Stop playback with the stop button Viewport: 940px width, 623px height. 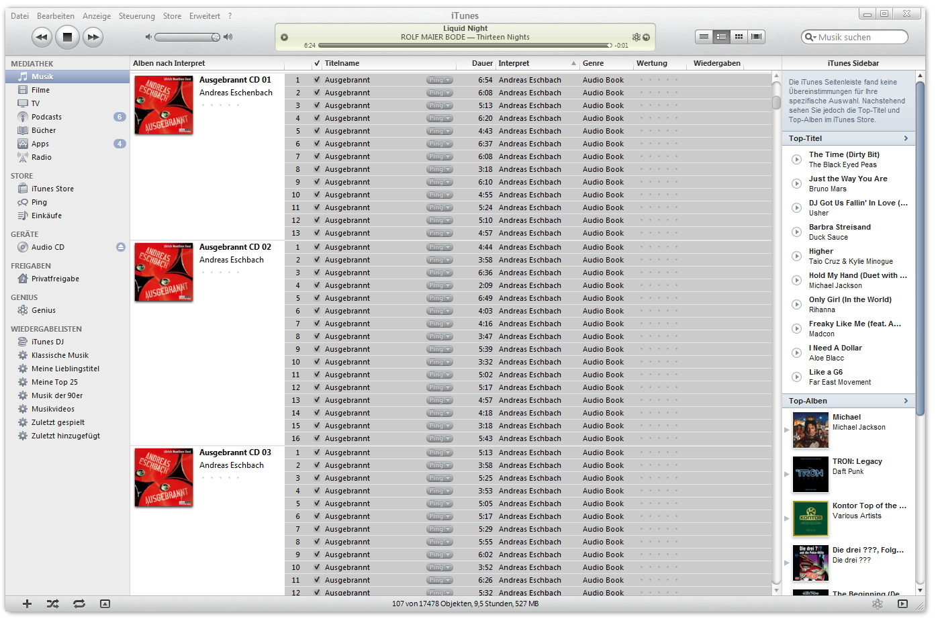[x=67, y=37]
